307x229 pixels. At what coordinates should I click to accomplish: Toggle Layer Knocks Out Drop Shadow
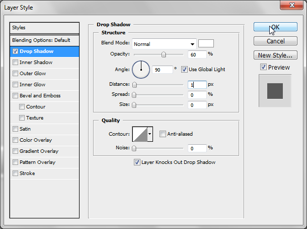(x=137, y=162)
